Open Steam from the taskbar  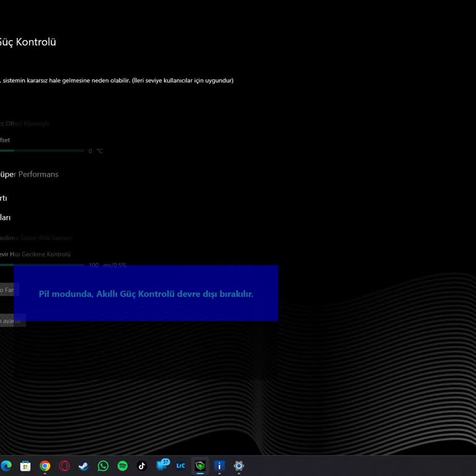84,465
